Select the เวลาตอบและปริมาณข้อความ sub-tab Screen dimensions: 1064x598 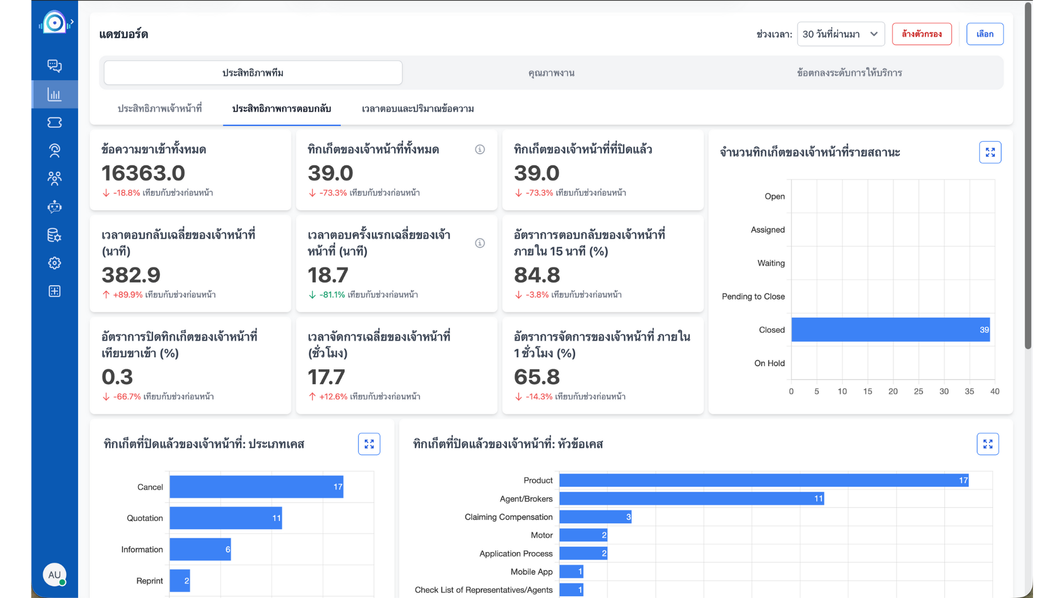[418, 109]
